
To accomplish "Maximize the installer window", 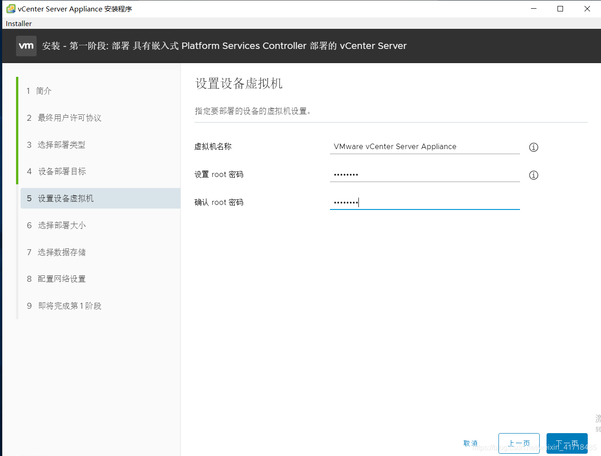I will tap(560, 9).
